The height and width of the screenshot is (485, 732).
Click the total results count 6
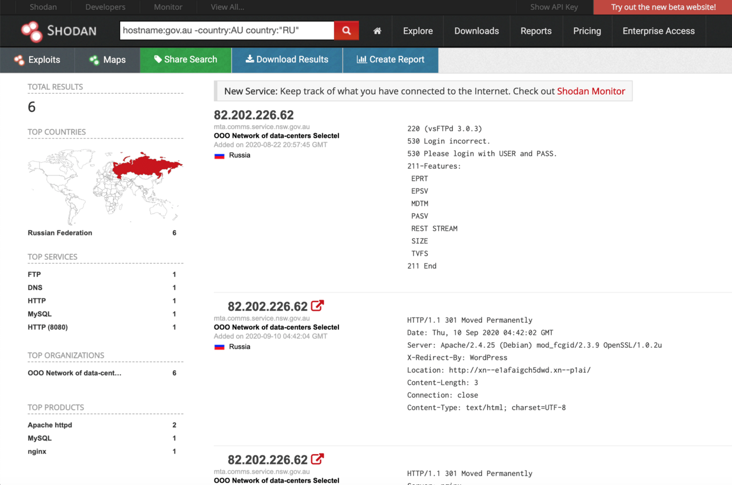(31, 107)
